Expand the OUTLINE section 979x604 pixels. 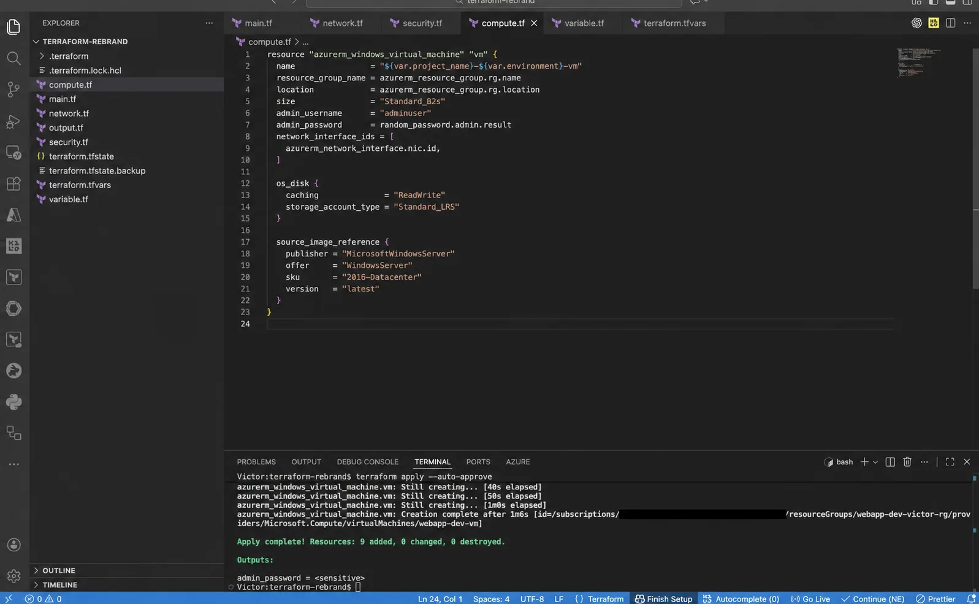58,570
